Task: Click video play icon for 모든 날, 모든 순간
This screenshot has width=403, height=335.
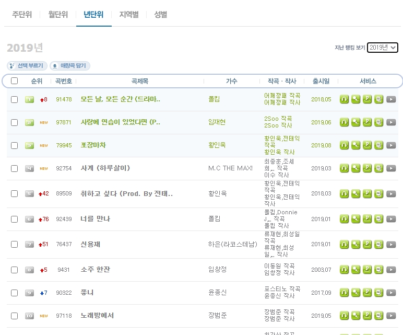Action: tap(391, 99)
